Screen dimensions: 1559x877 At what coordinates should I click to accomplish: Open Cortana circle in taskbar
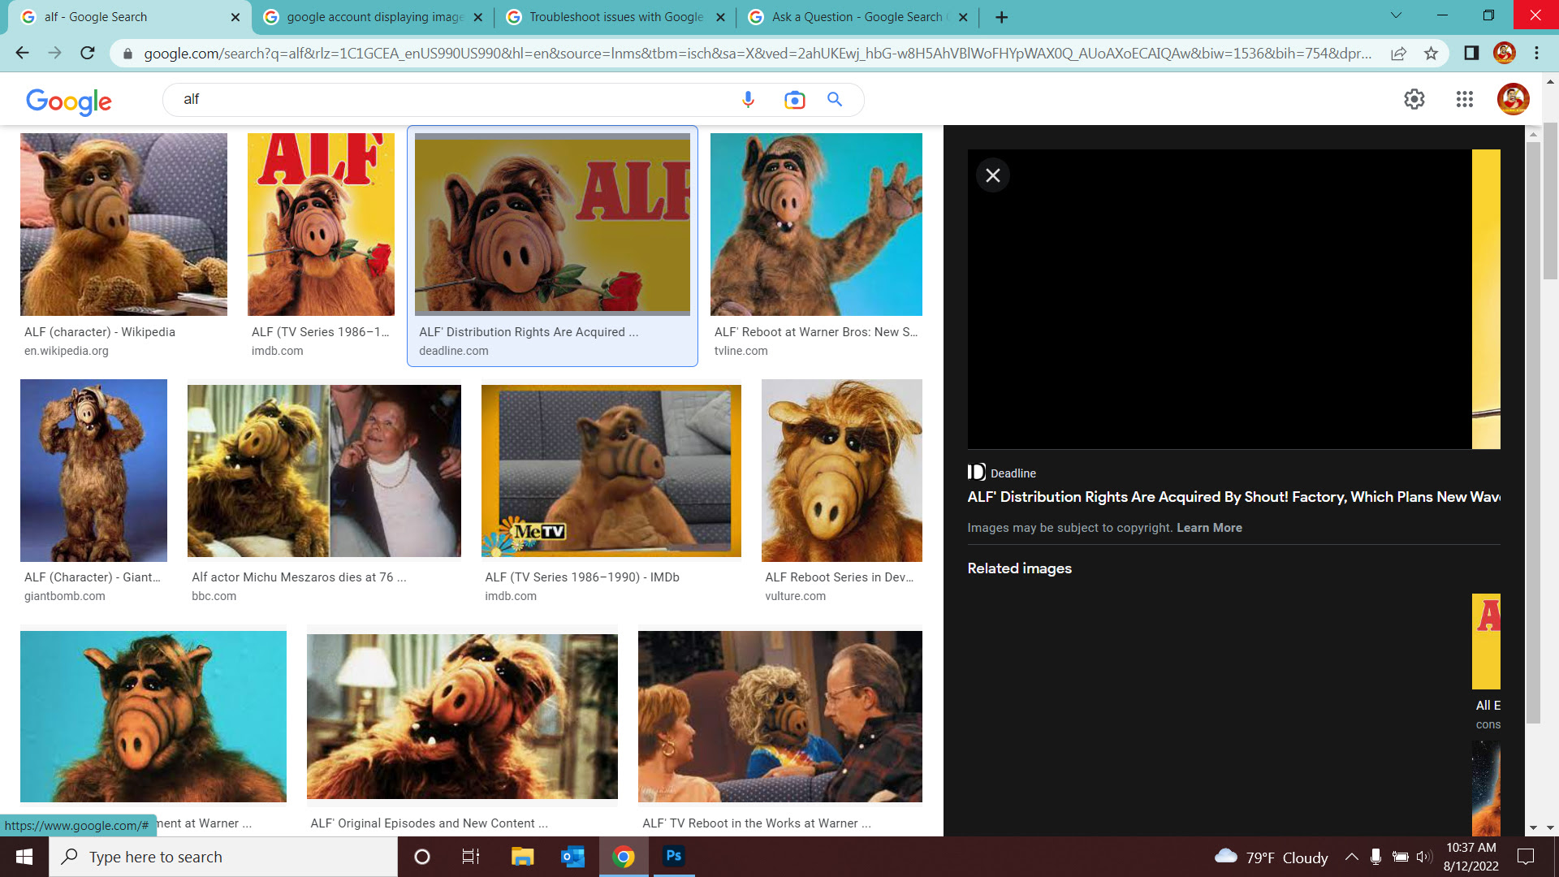click(x=422, y=857)
